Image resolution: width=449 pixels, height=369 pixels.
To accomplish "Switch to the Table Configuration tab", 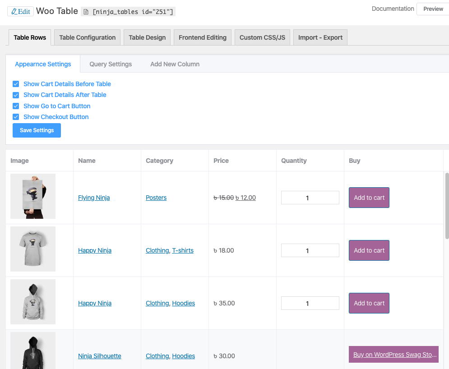I will coord(88,37).
